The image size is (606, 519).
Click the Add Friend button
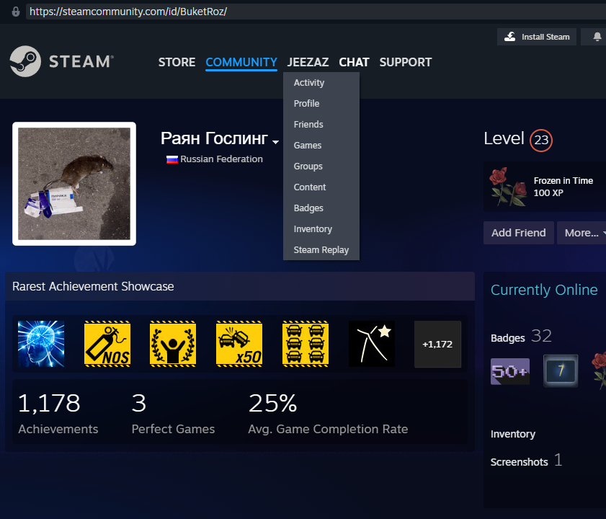tap(518, 233)
